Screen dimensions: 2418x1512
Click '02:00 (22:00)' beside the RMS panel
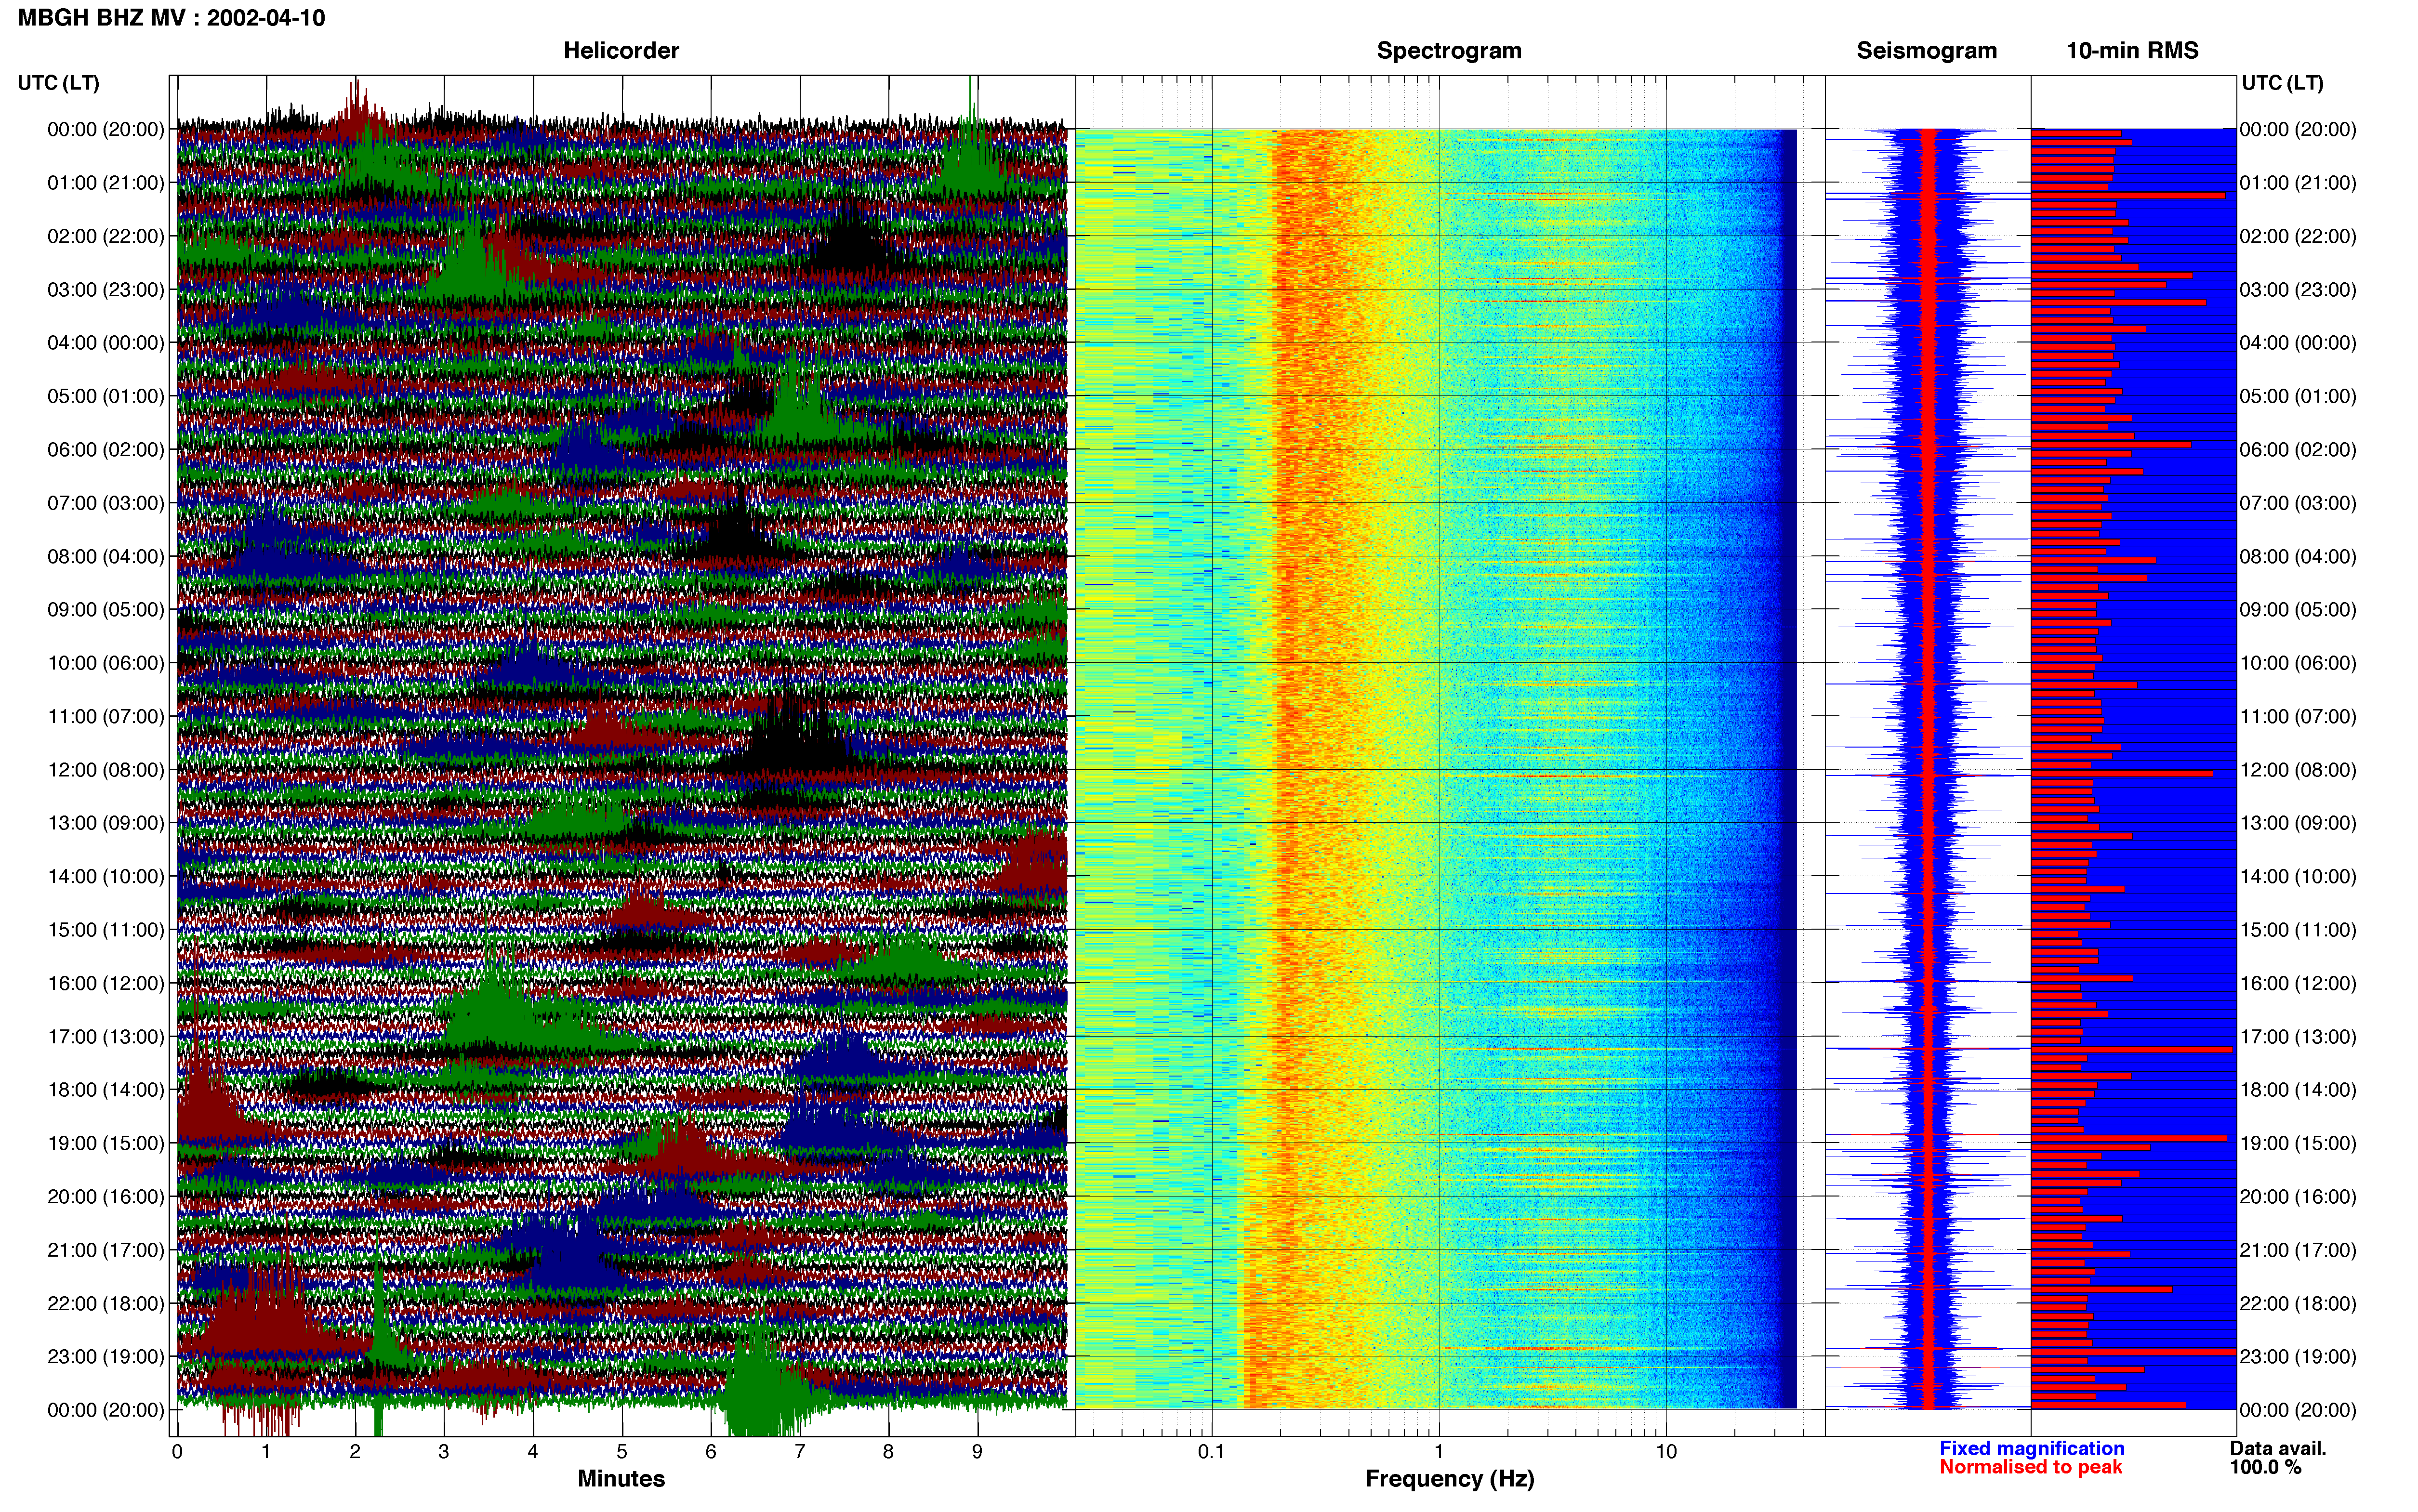coord(2298,236)
